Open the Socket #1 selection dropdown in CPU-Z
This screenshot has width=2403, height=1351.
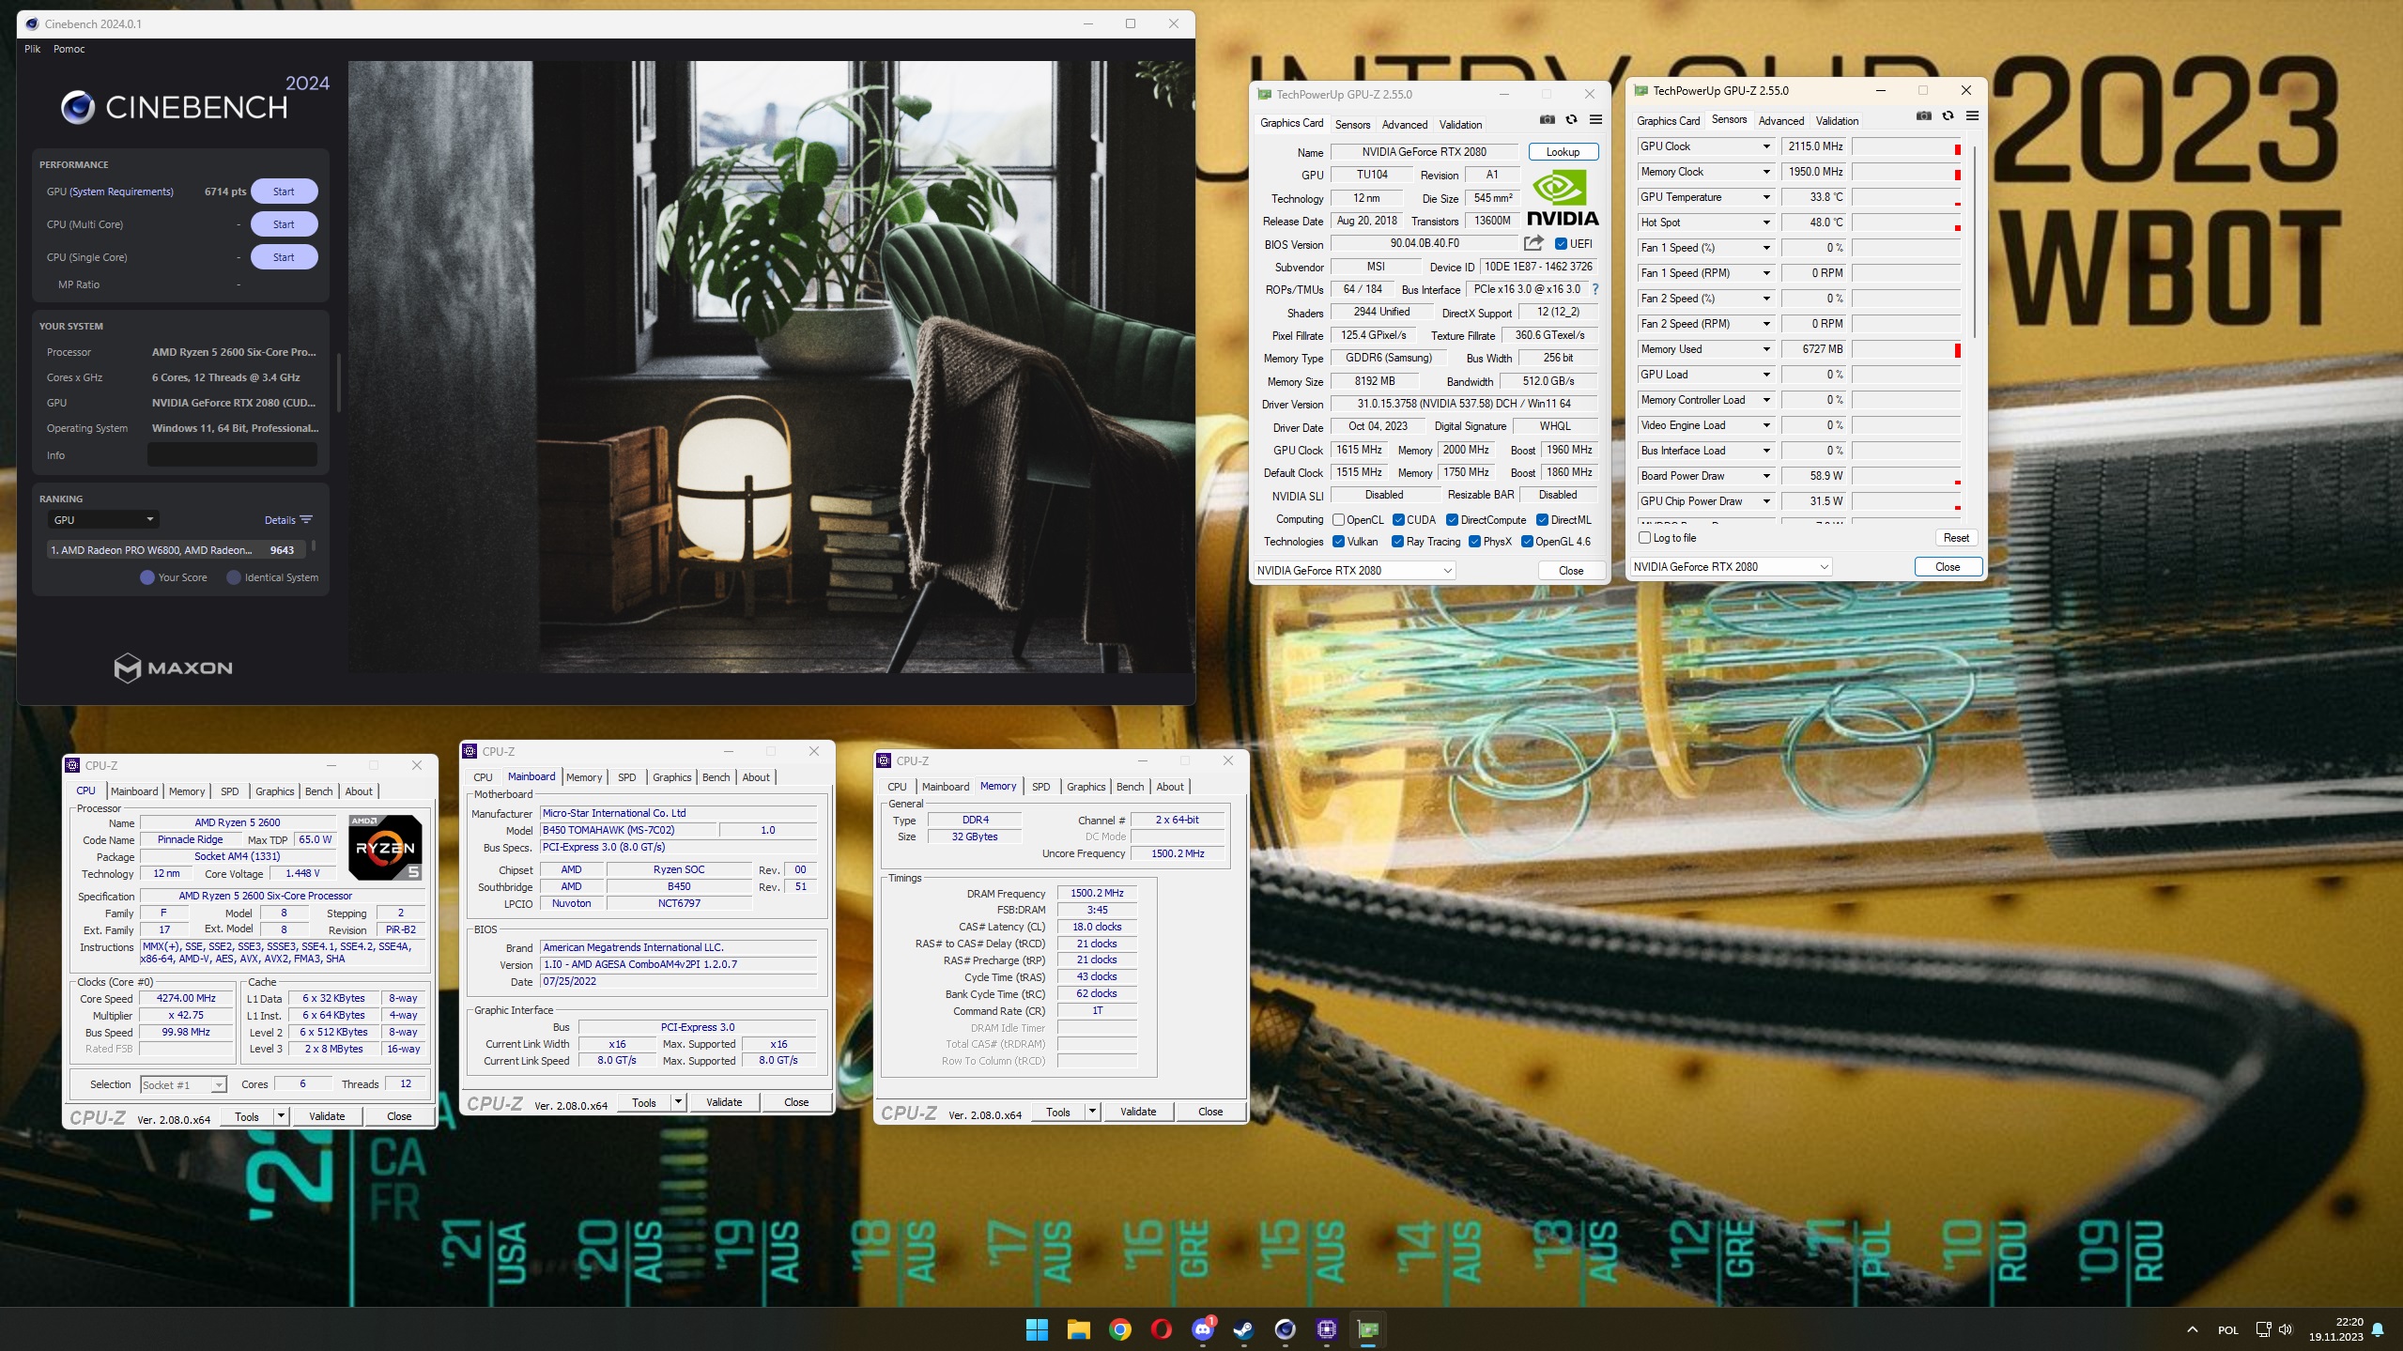pos(183,1085)
